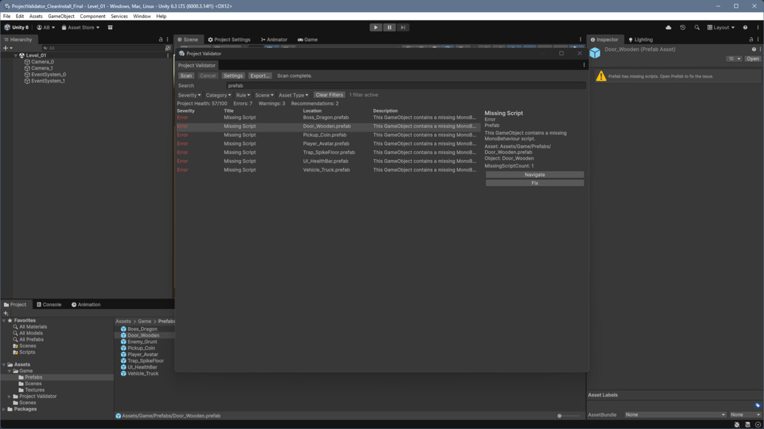Open the Component menu

(92, 16)
